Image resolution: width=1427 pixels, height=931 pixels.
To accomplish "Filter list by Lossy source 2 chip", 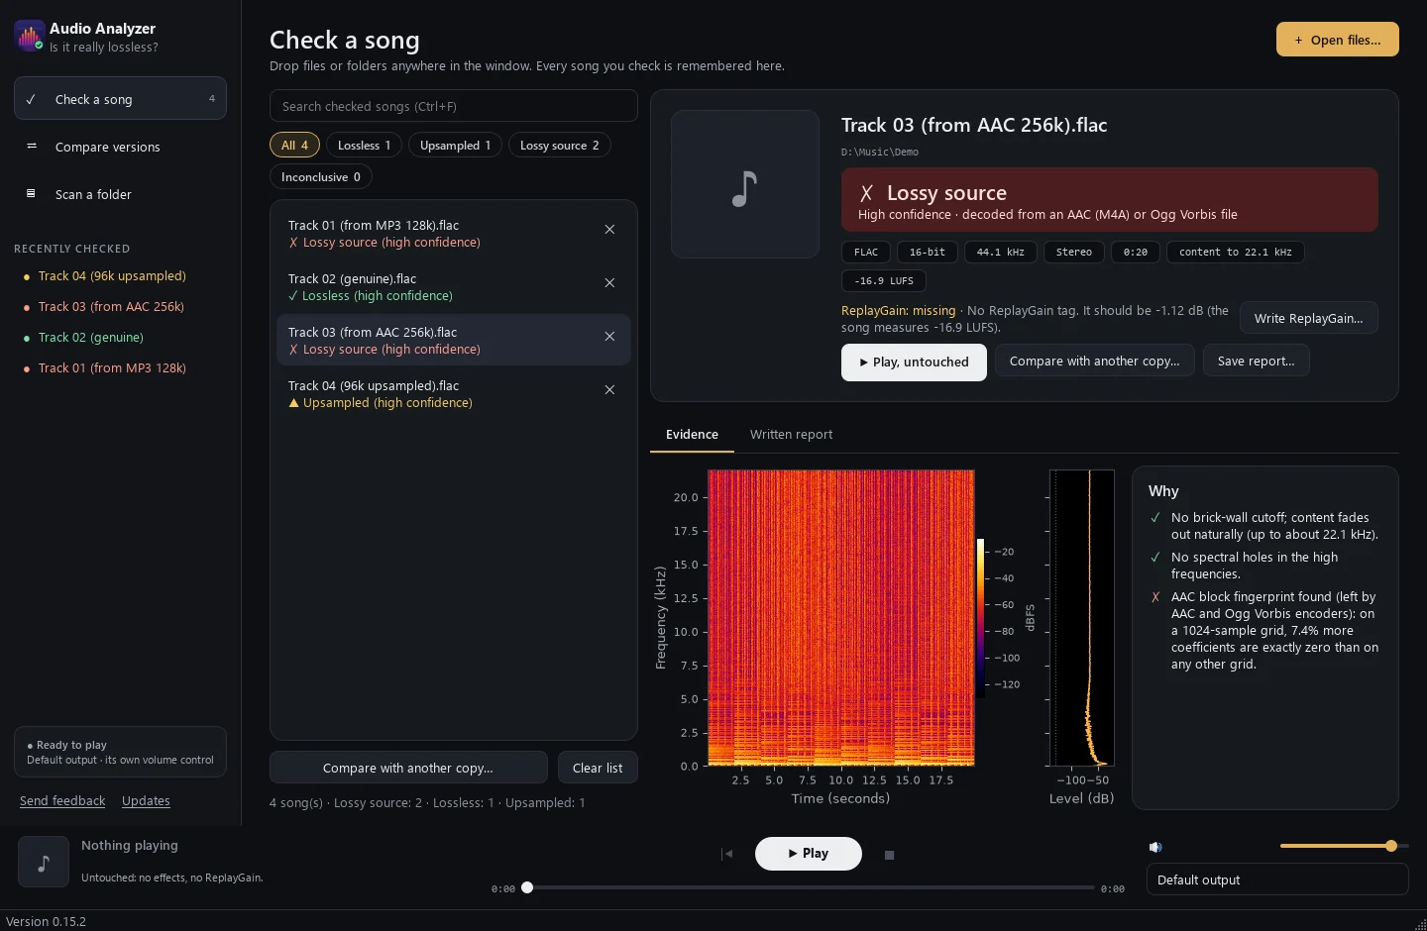I will [x=559, y=145].
